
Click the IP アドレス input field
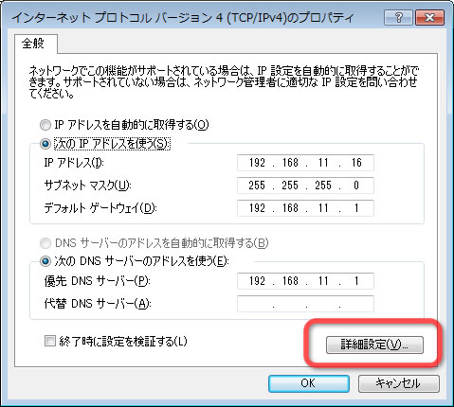[305, 163]
